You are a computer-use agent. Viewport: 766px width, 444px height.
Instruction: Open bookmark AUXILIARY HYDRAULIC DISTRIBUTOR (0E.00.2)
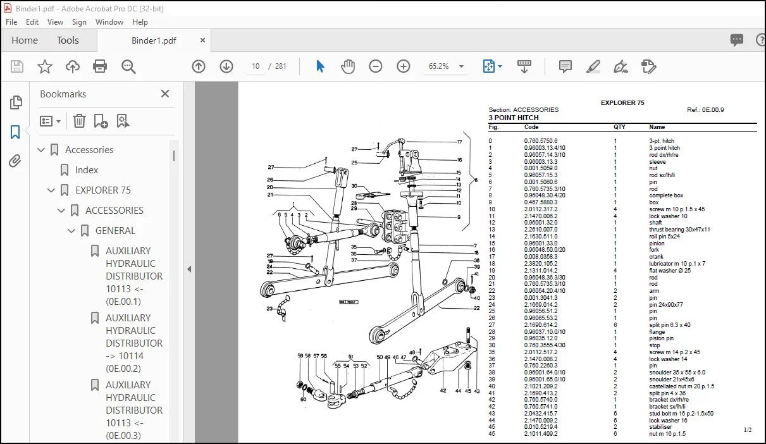tap(134, 343)
